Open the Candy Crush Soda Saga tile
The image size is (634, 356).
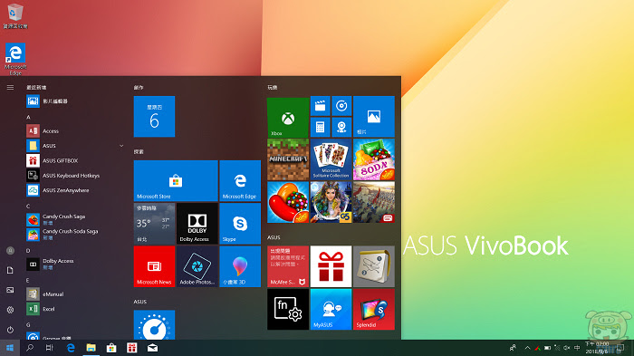(x=374, y=159)
